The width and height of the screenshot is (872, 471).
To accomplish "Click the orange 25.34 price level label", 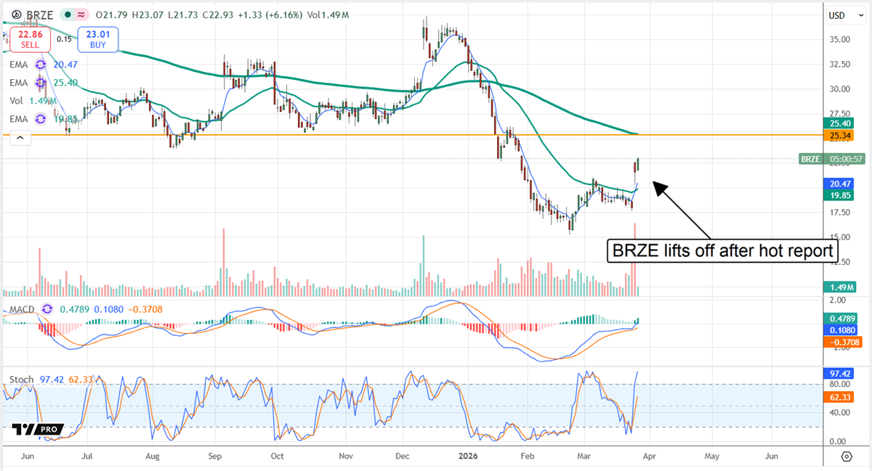I will pyautogui.click(x=840, y=135).
